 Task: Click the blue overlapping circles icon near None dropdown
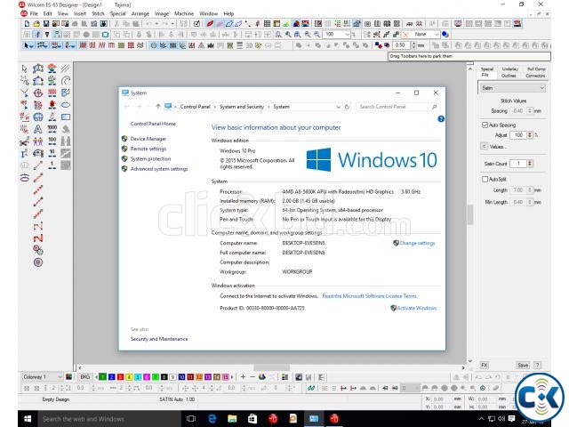pyautogui.click(x=445, y=35)
